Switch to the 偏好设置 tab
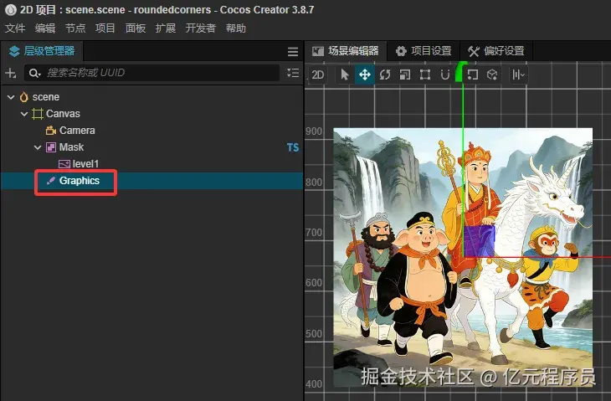The width and height of the screenshot is (611, 401). (x=496, y=51)
